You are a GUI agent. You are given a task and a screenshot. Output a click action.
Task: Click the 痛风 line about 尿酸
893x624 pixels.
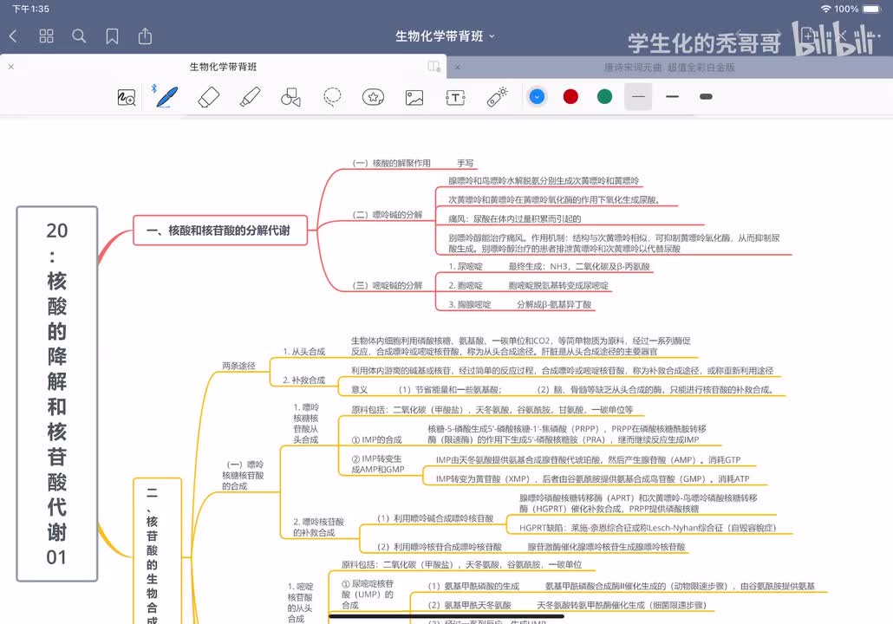[515, 218]
